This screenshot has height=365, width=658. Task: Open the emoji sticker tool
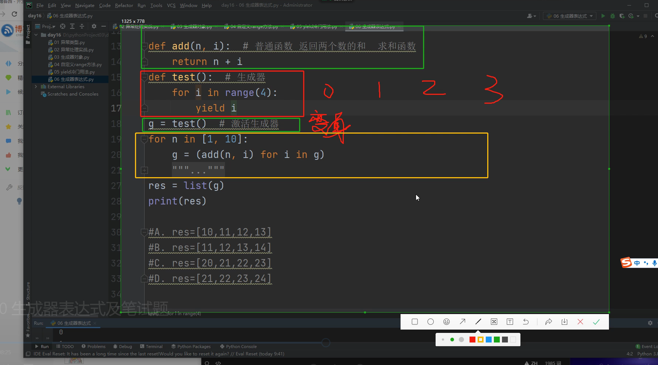pos(446,322)
